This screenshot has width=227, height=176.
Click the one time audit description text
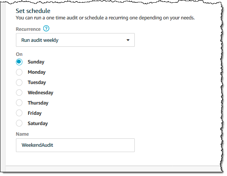pos(105,18)
